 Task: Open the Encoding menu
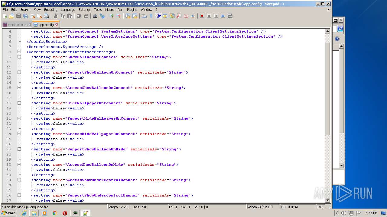pos(50,10)
